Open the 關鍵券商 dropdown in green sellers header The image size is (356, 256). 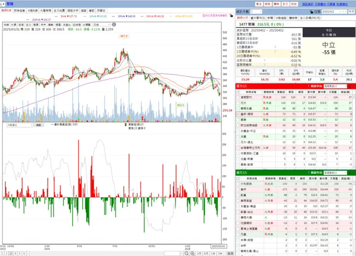coord(335,173)
